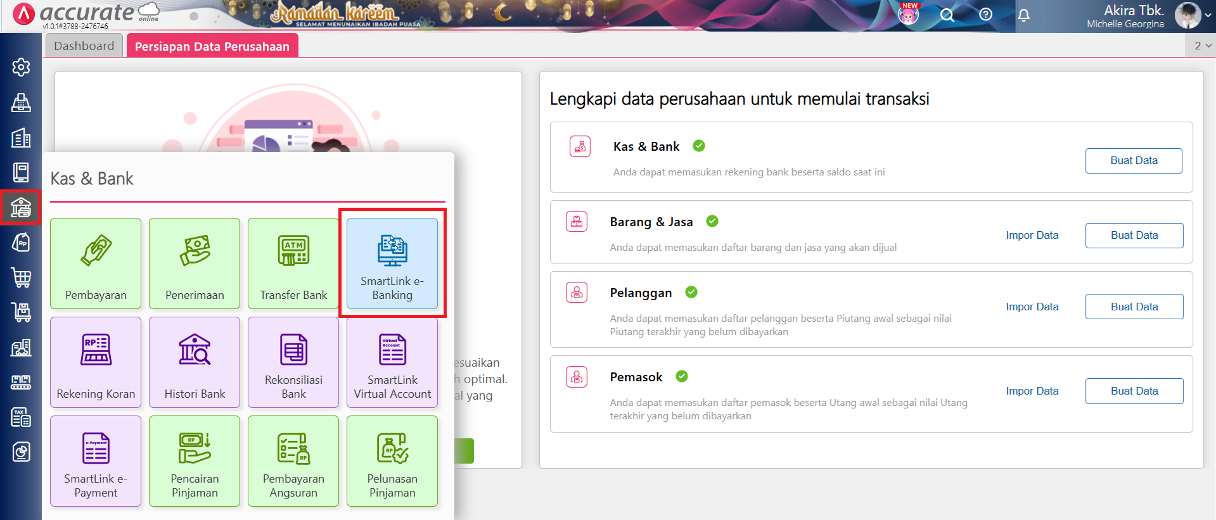This screenshot has height=520, width=1216.
Task: Open the notifications bell
Action: coord(1023,15)
